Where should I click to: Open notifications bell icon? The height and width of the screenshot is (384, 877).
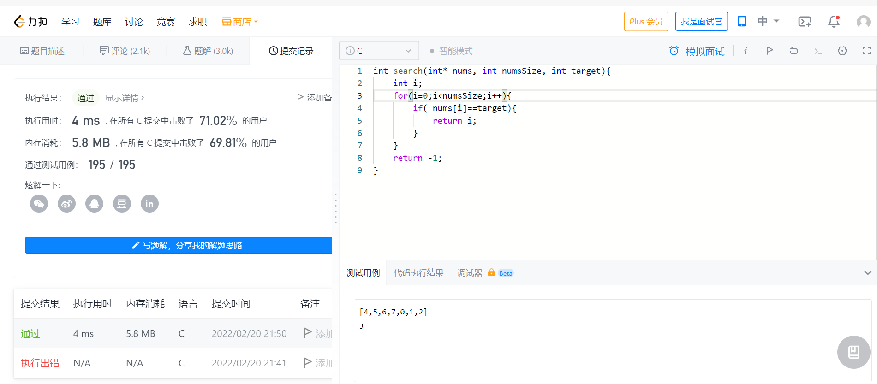(834, 22)
